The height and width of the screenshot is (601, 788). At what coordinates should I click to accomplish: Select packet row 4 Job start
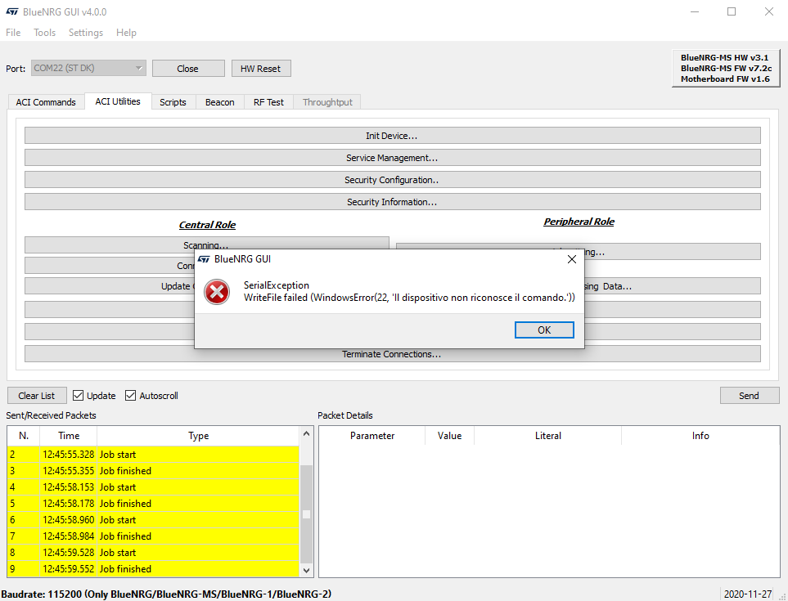click(x=153, y=487)
